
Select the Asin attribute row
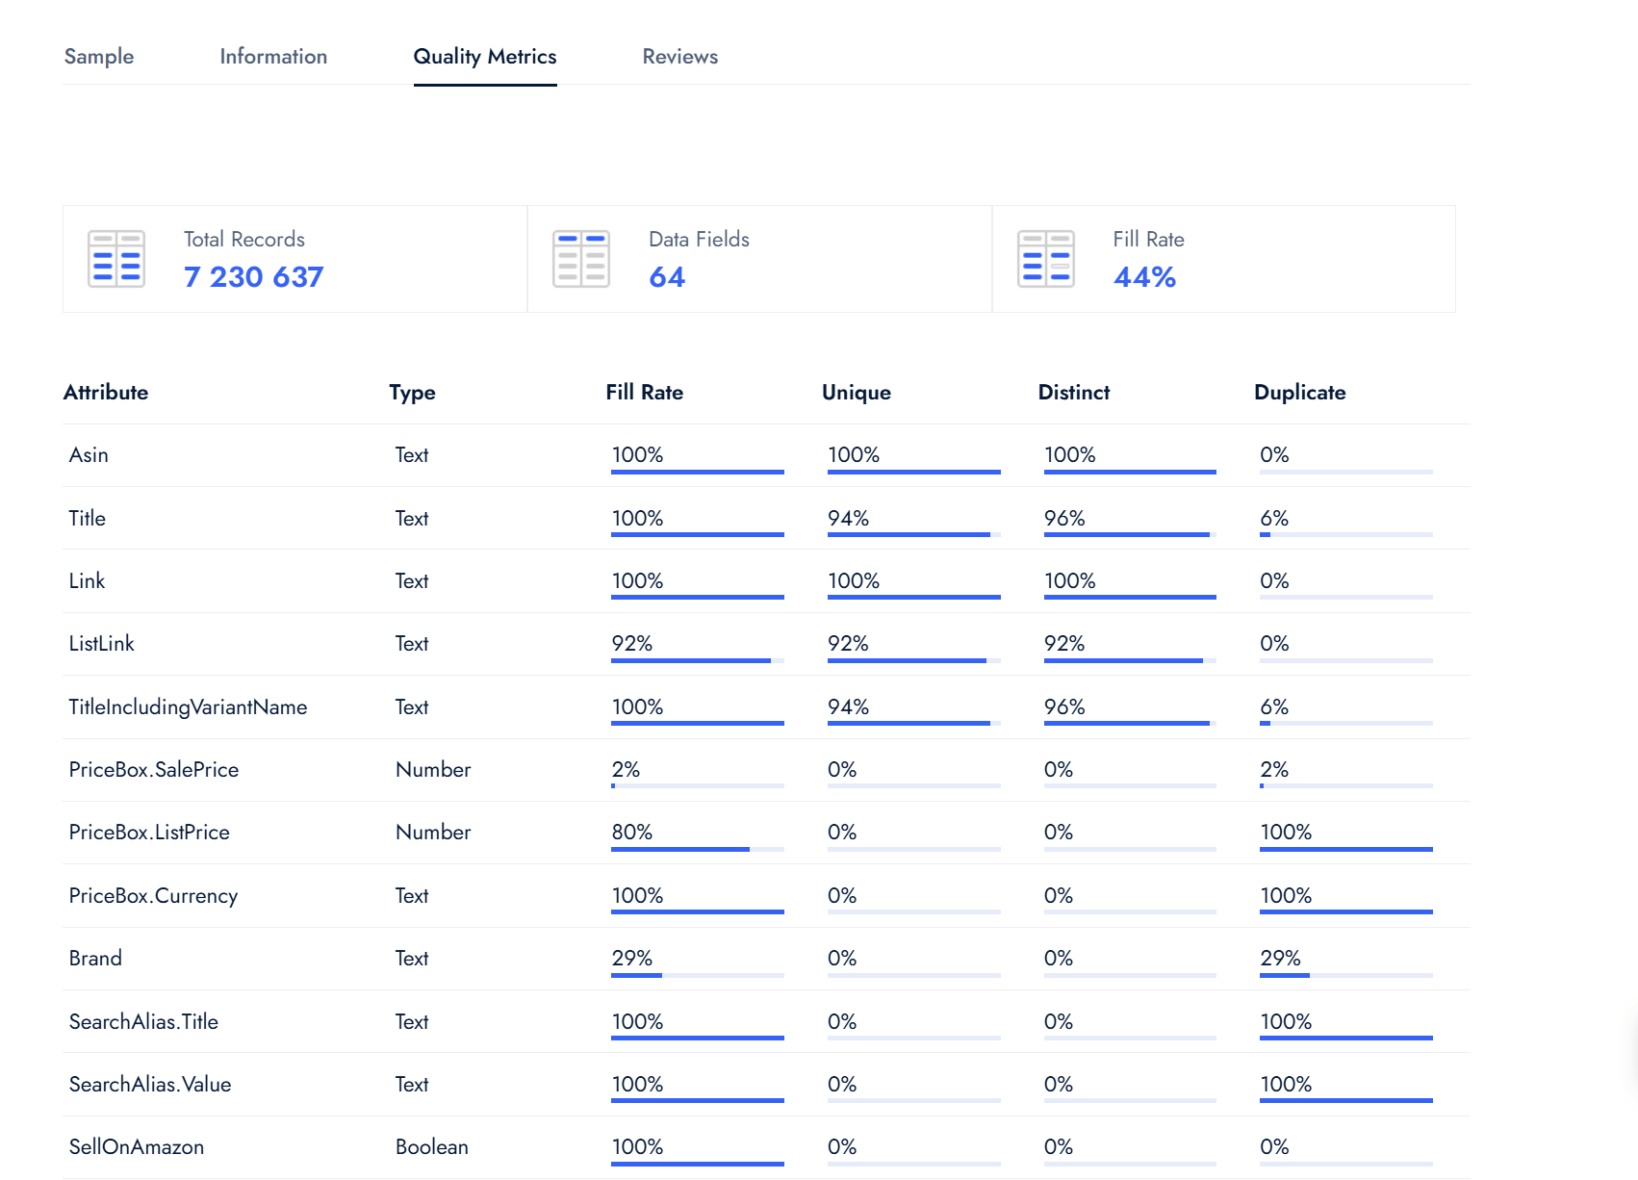(89, 455)
